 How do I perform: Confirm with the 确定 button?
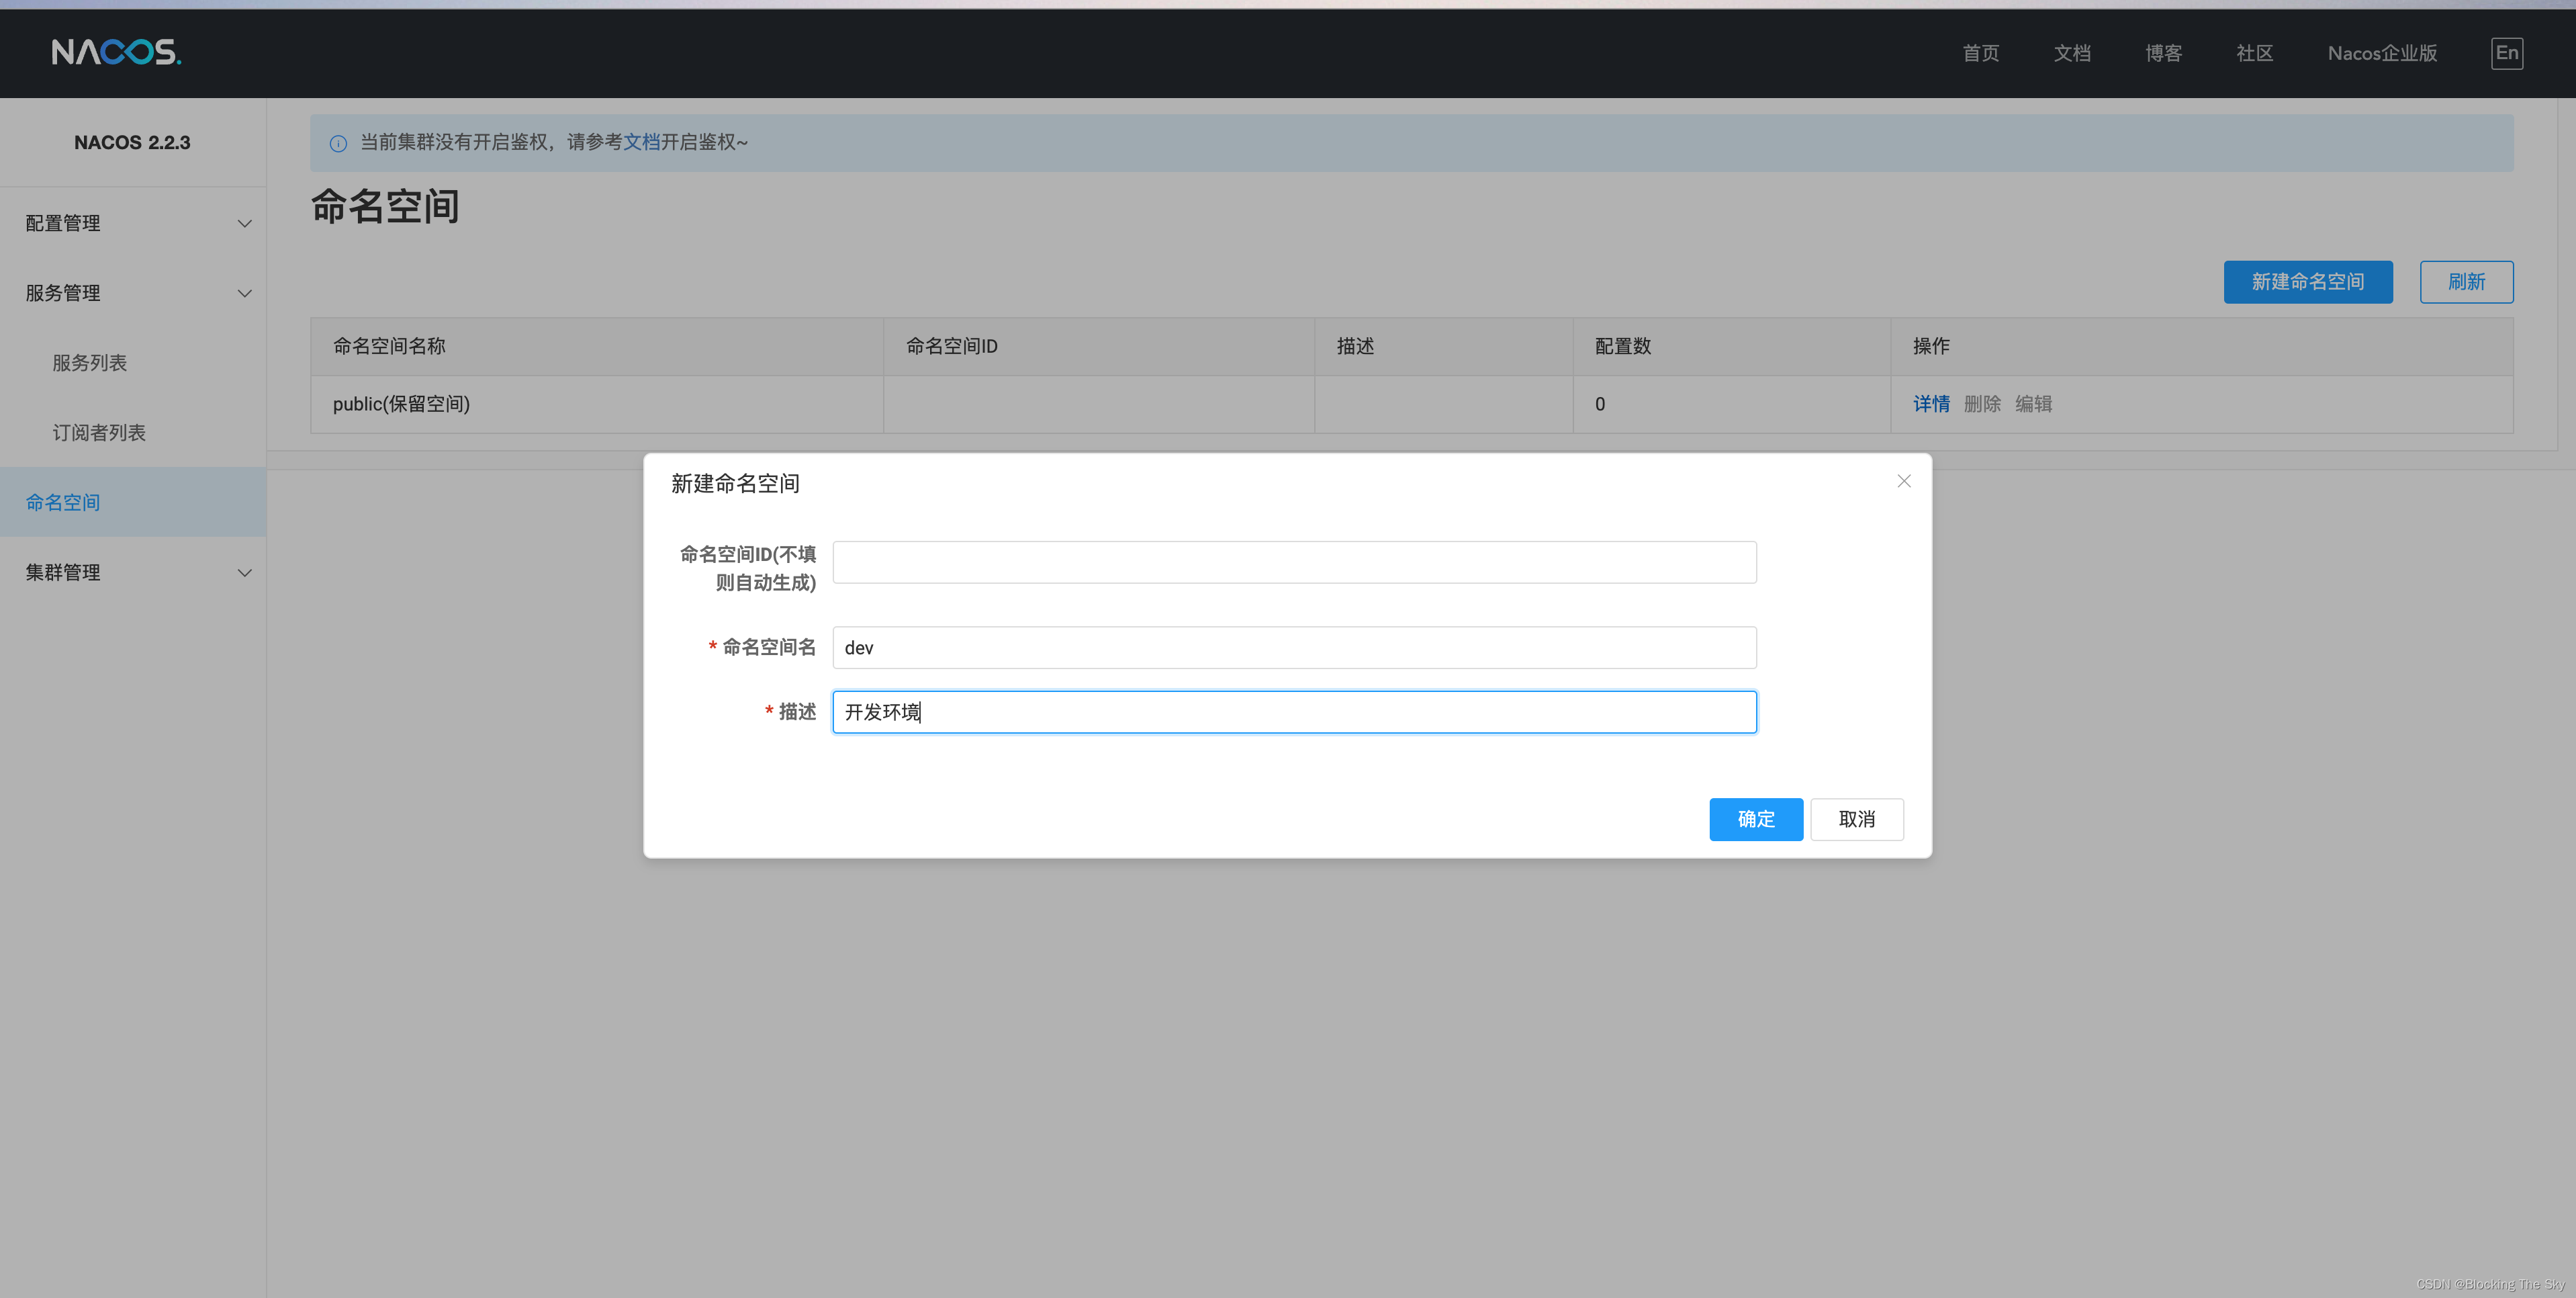click(x=1755, y=820)
